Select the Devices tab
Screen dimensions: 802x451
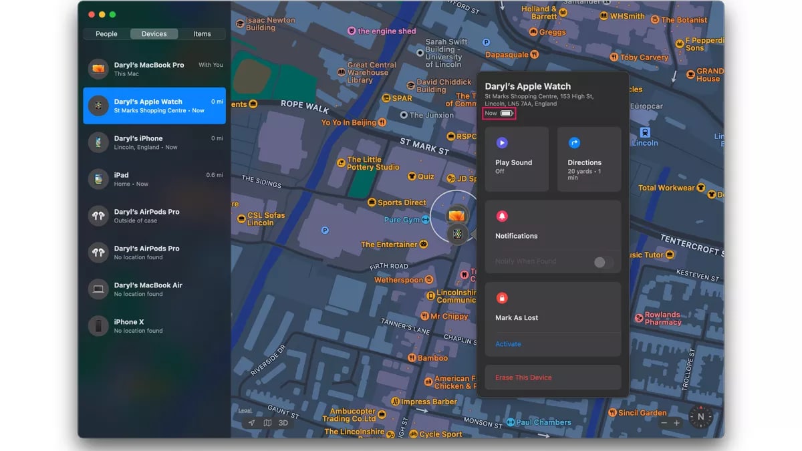[x=154, y=34]
